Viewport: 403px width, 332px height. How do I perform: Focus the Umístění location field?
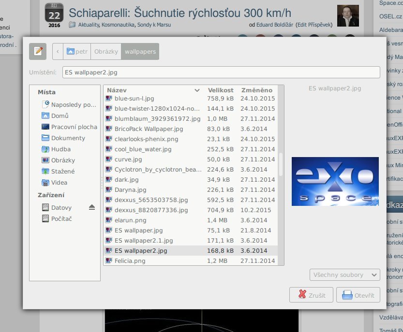pyautogui.click(x=221, y=72)
